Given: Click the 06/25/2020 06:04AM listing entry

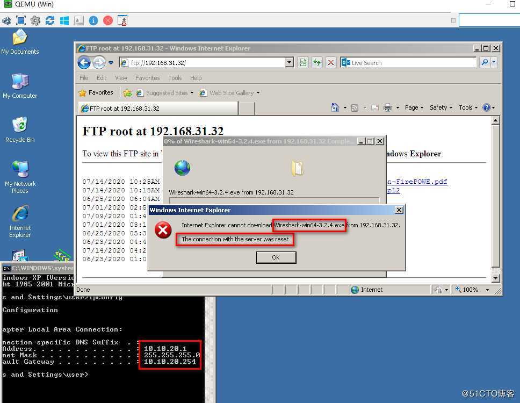Looking at the screenshot, I should click(x=121, y=199).
